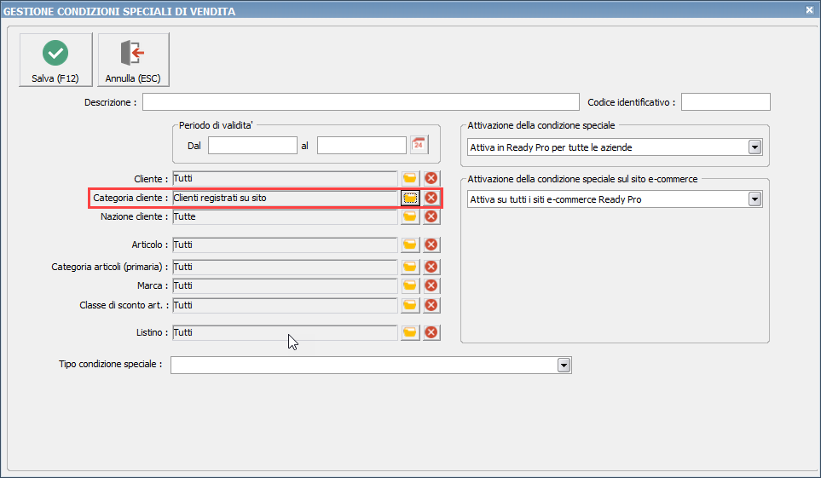
Task: Clear the Listino field with red X
Action: tap(431, 332)
